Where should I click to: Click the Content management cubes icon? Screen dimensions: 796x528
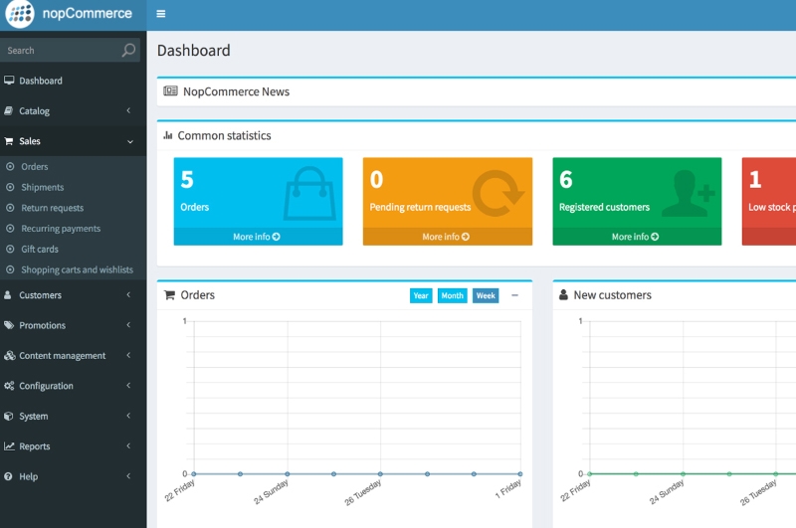click(9, 356)
